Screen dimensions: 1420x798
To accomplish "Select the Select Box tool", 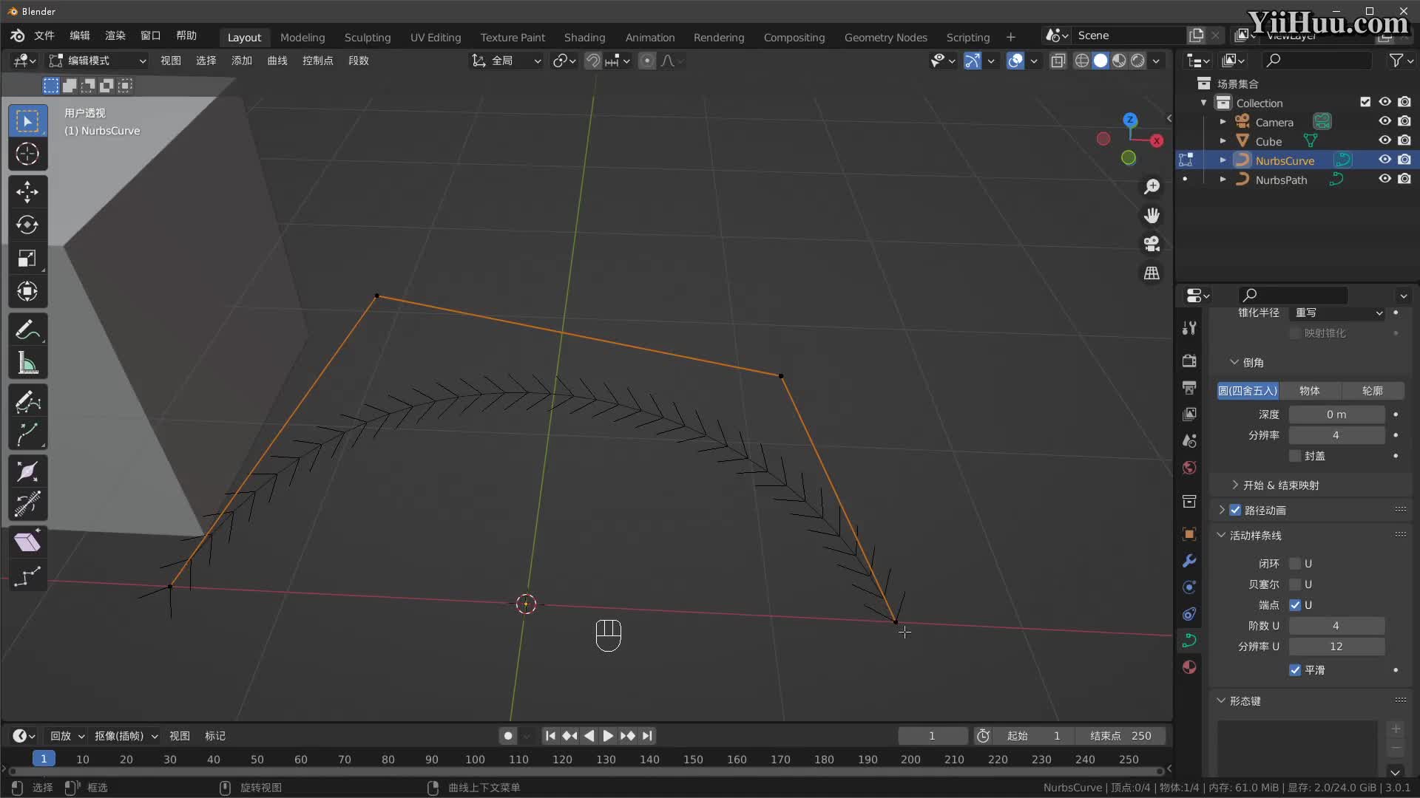I will [27, 121].
